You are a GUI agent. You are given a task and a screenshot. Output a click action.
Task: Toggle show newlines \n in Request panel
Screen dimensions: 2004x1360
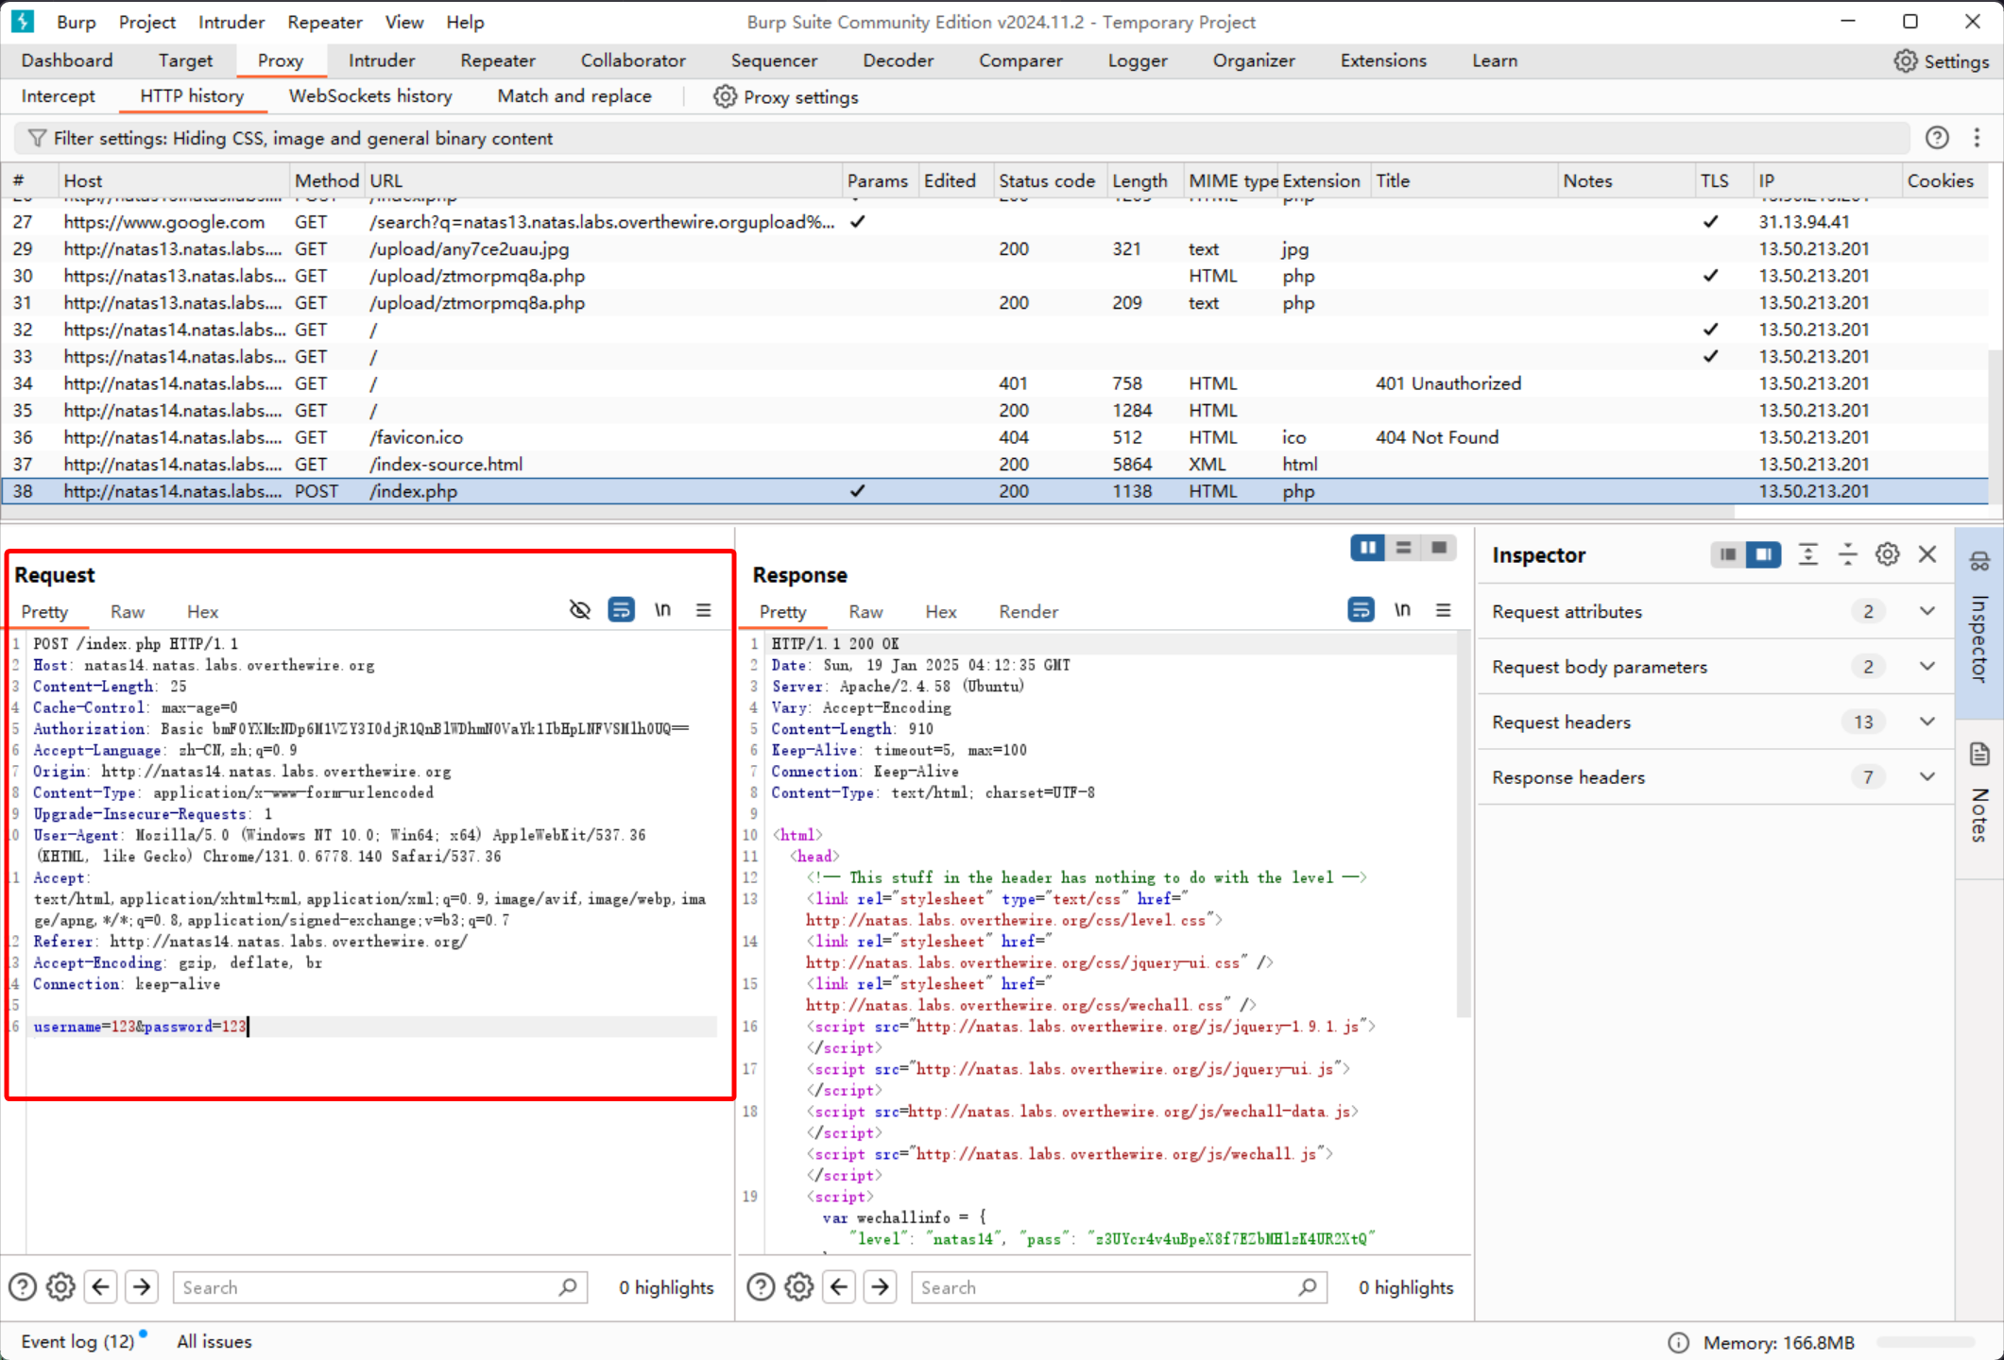[662, 610]
